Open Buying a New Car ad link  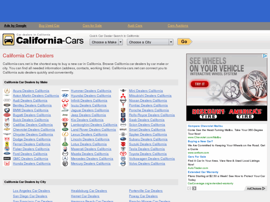tap(201, 141)
